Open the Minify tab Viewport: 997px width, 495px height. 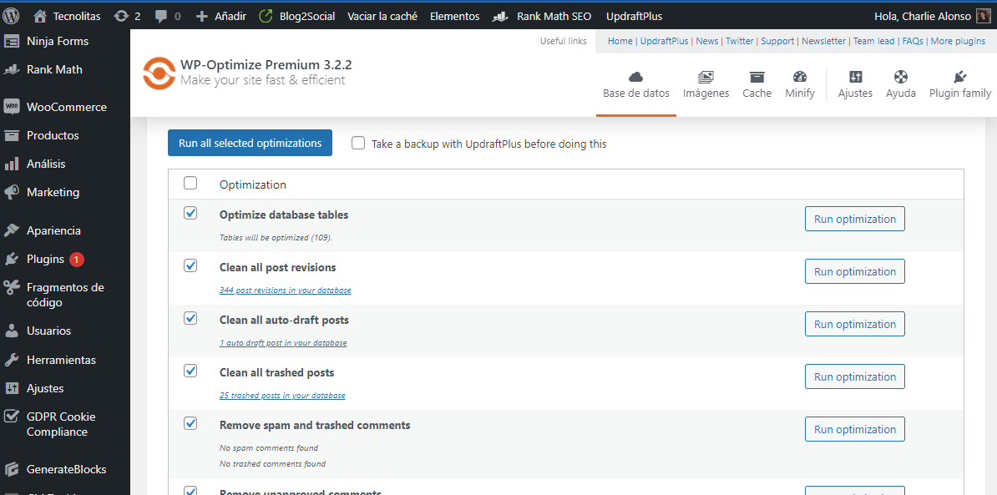coord(799,83)
